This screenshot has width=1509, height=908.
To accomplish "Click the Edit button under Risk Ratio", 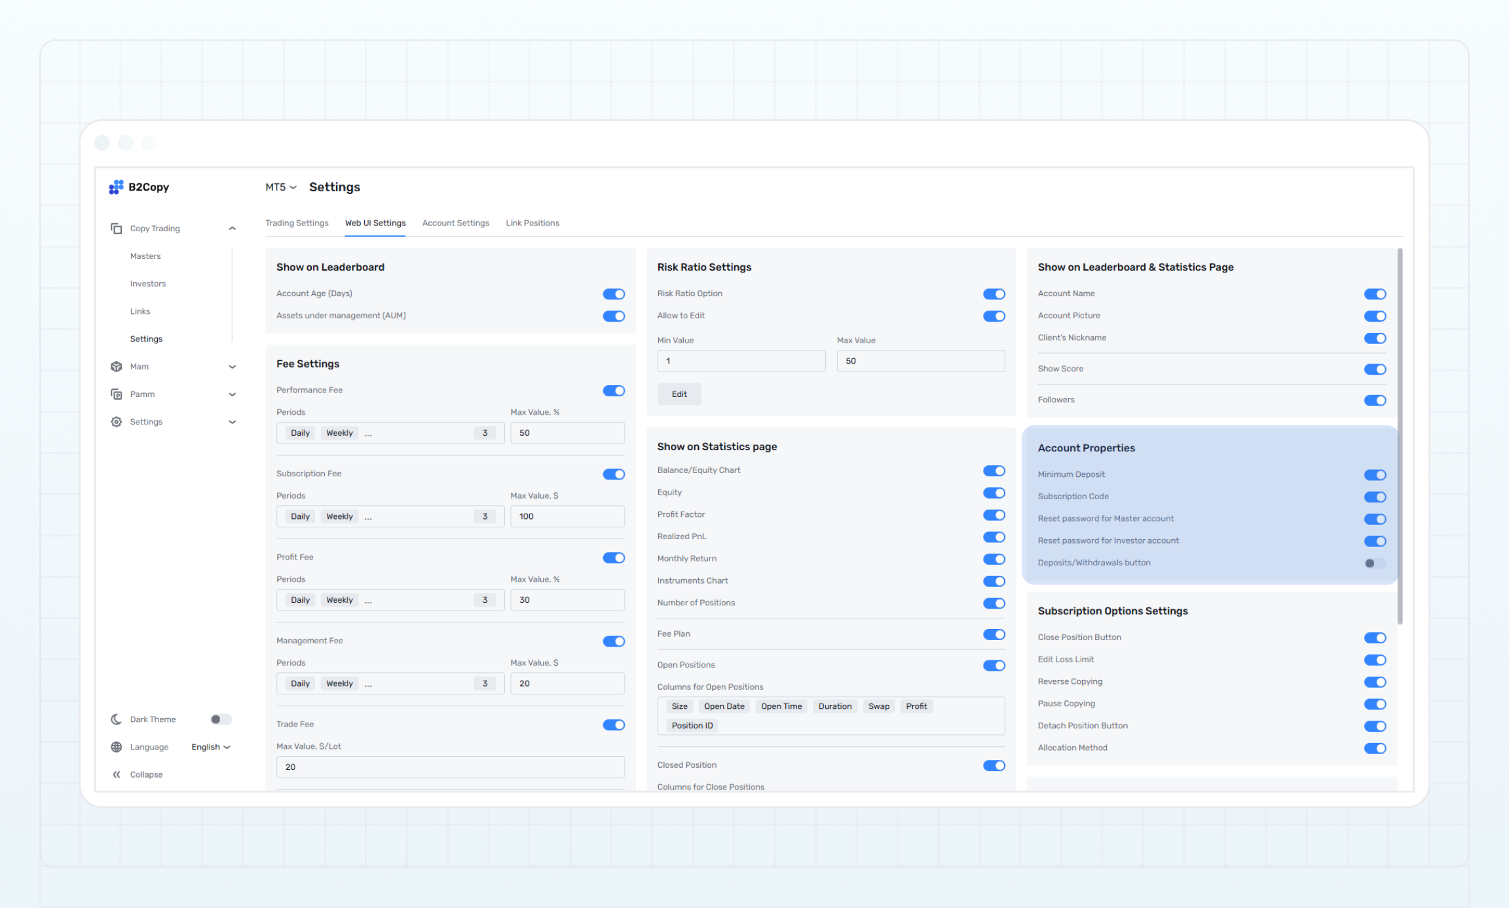I will pos(679,394).
